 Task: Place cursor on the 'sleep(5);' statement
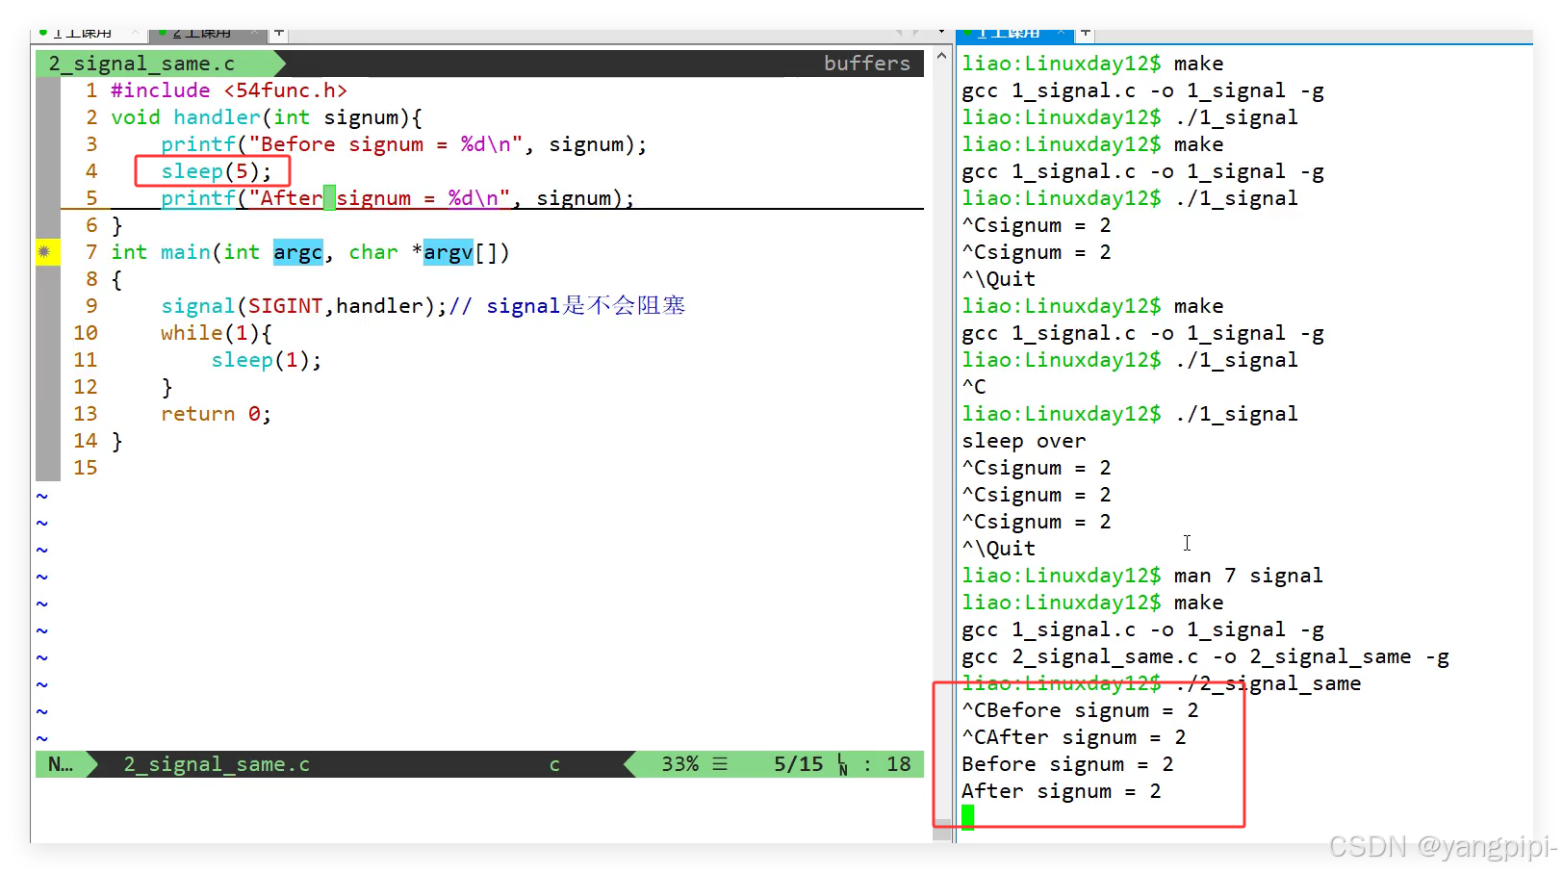(216, 171)
